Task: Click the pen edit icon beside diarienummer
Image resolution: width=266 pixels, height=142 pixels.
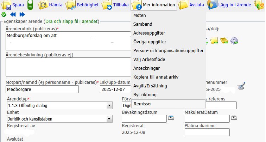Action: 241,86
